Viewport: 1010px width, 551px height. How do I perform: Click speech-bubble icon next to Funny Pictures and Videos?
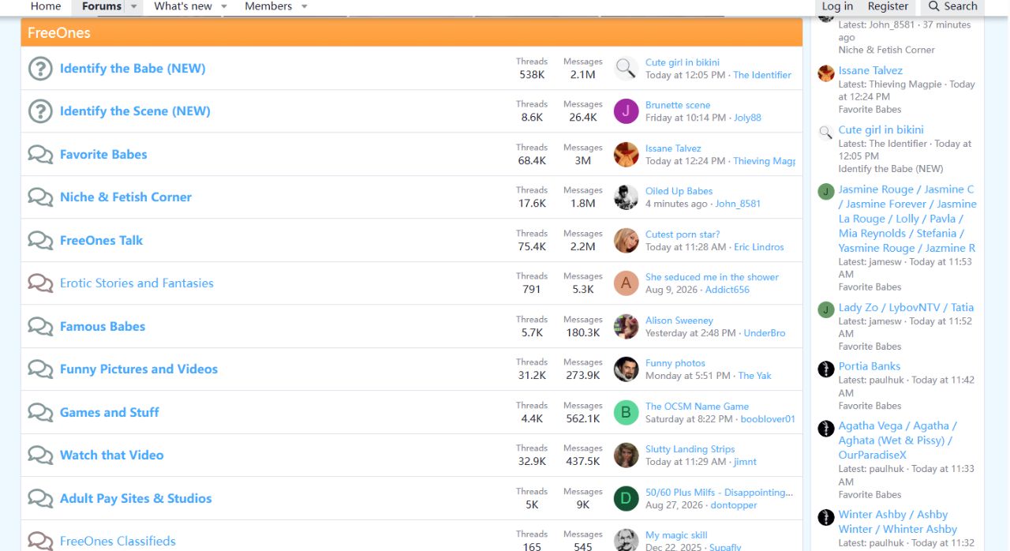[40, 369]
